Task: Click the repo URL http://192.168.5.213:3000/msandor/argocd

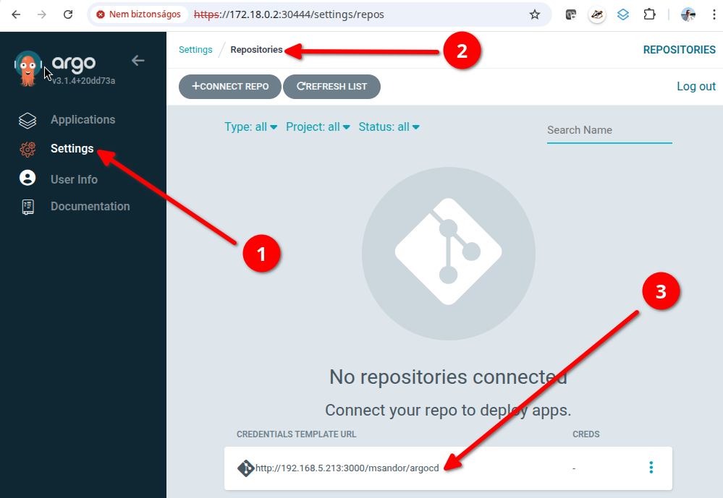Action: tap(347, 468)
